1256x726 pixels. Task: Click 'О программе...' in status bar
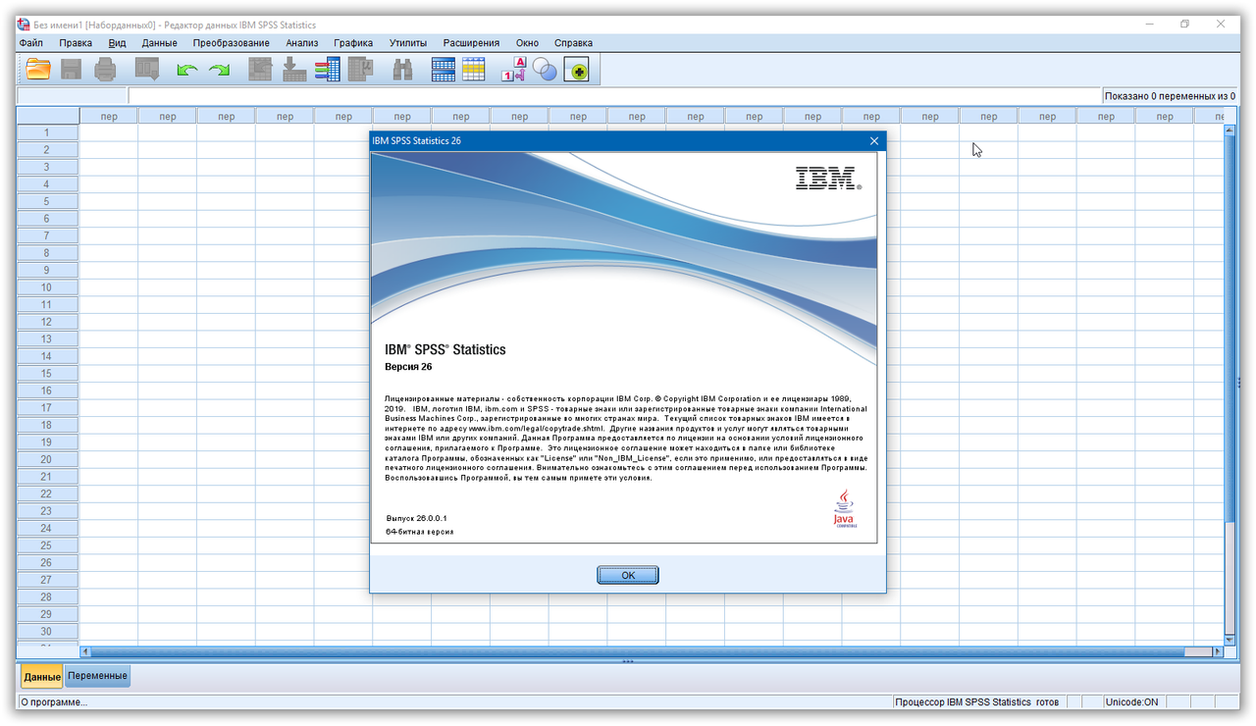click(54, 702)
